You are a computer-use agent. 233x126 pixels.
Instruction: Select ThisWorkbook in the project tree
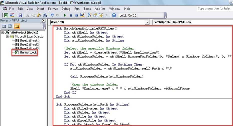coord(28,52)
